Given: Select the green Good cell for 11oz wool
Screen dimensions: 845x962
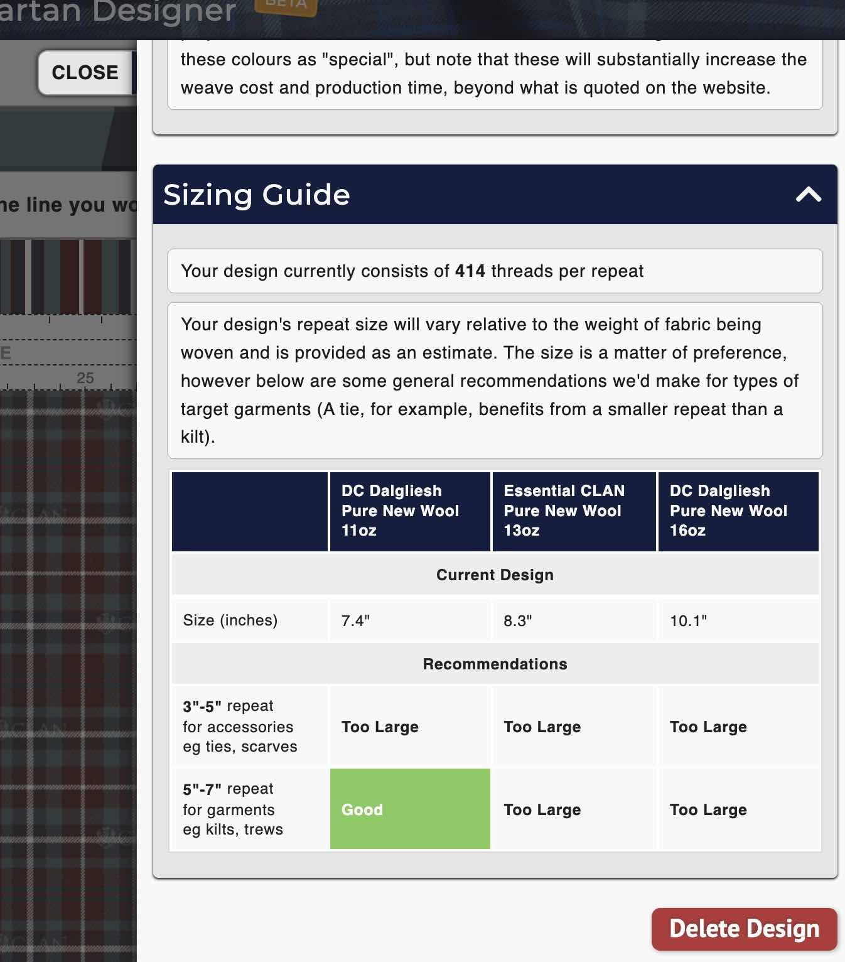Looking at the screenshot, I should 409,809.
